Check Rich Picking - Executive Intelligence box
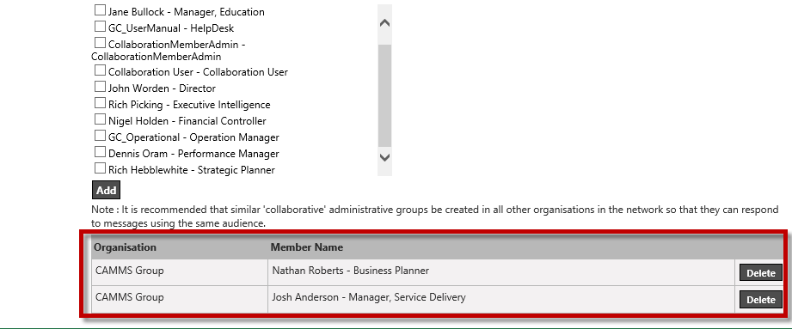Viewport: 792px width, 329px height. pyautogui.click(x=100, y=103)
